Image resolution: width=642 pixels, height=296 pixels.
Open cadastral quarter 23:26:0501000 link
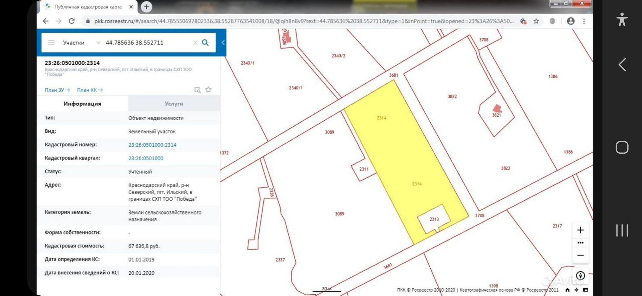(146, 158)
